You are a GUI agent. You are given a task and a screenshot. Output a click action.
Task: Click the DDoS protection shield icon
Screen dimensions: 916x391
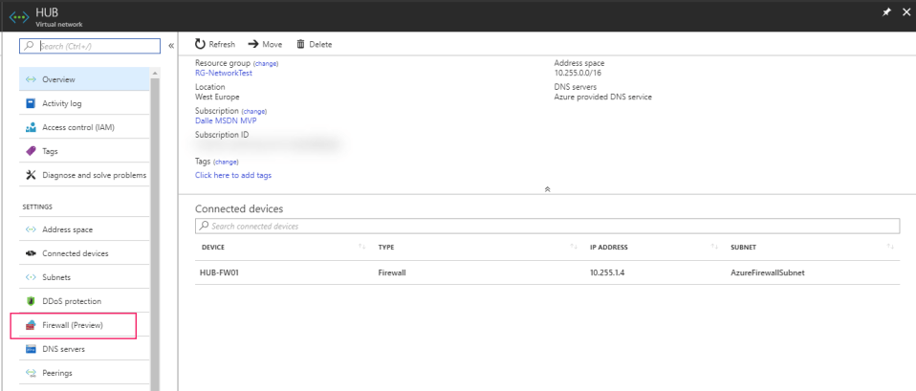(31, 301)
